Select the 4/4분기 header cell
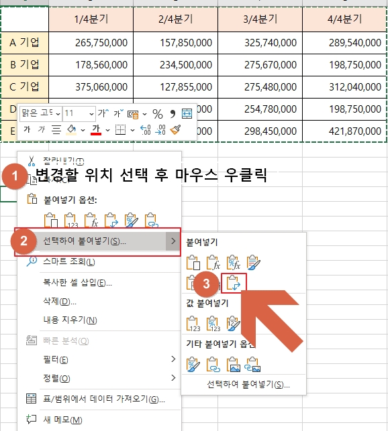 pyautogui.click(x=344, y=19)
